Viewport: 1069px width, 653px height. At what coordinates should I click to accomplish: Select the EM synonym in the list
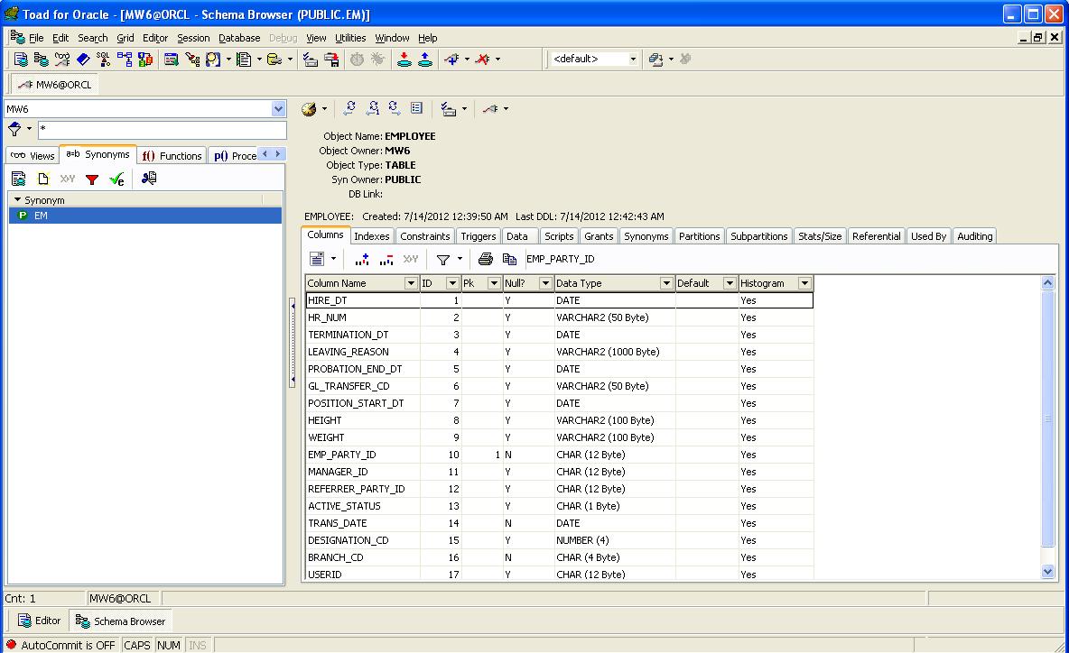click(145, 216)
